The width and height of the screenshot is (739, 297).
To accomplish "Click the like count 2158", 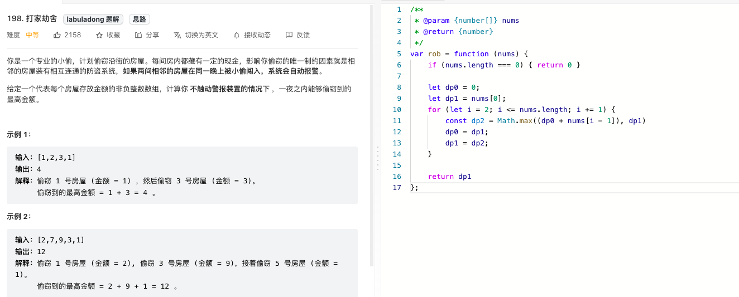I will 73,35.
